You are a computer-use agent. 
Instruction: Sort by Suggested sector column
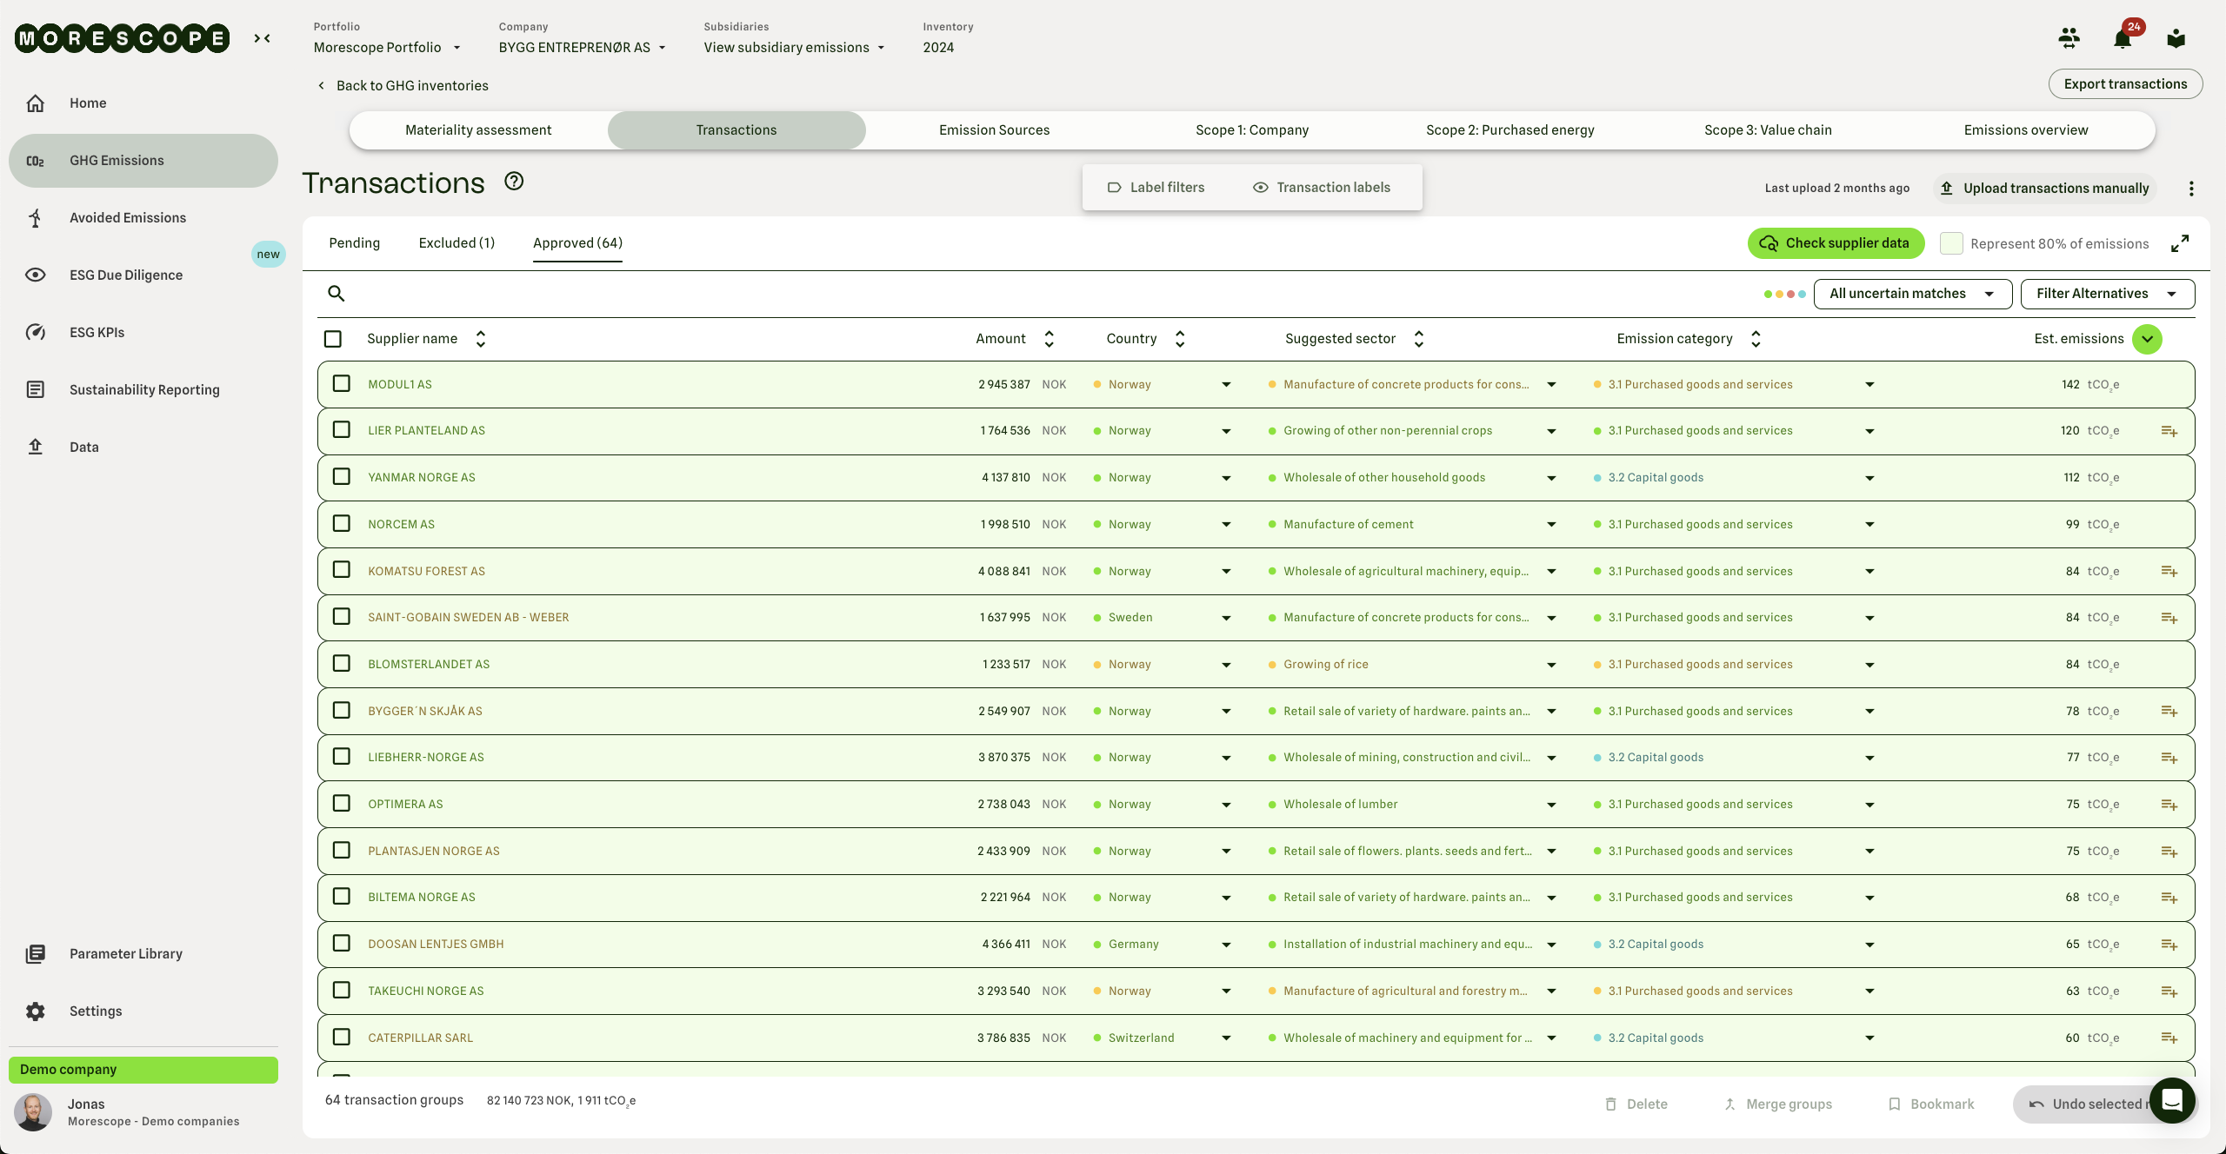[1418, 339]
